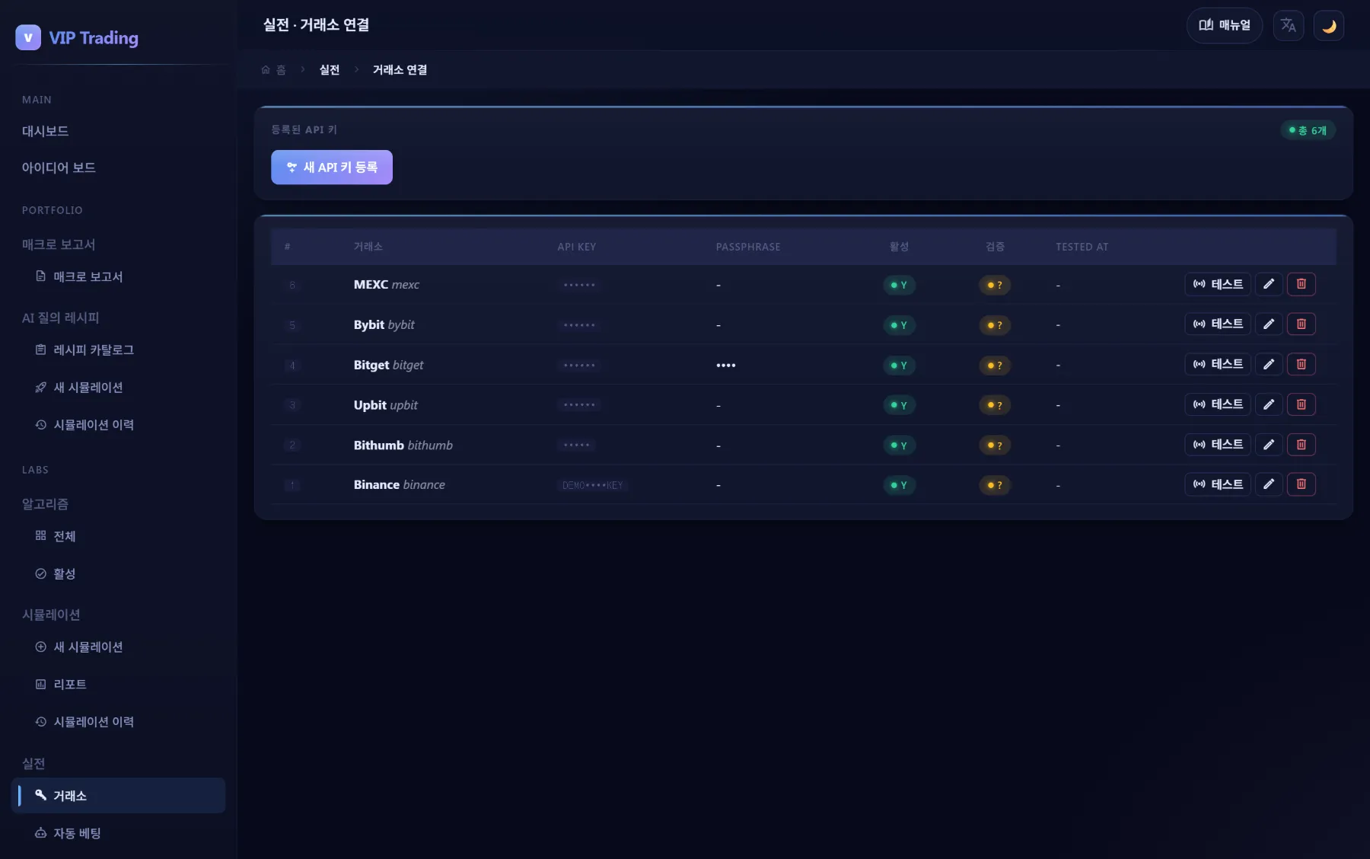
Task: Run 테스트 for Bitget row
Action: tap(1218, 364)
